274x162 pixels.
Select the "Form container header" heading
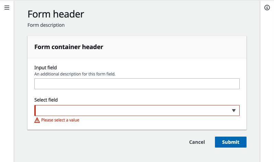click(x=69, y=47)
